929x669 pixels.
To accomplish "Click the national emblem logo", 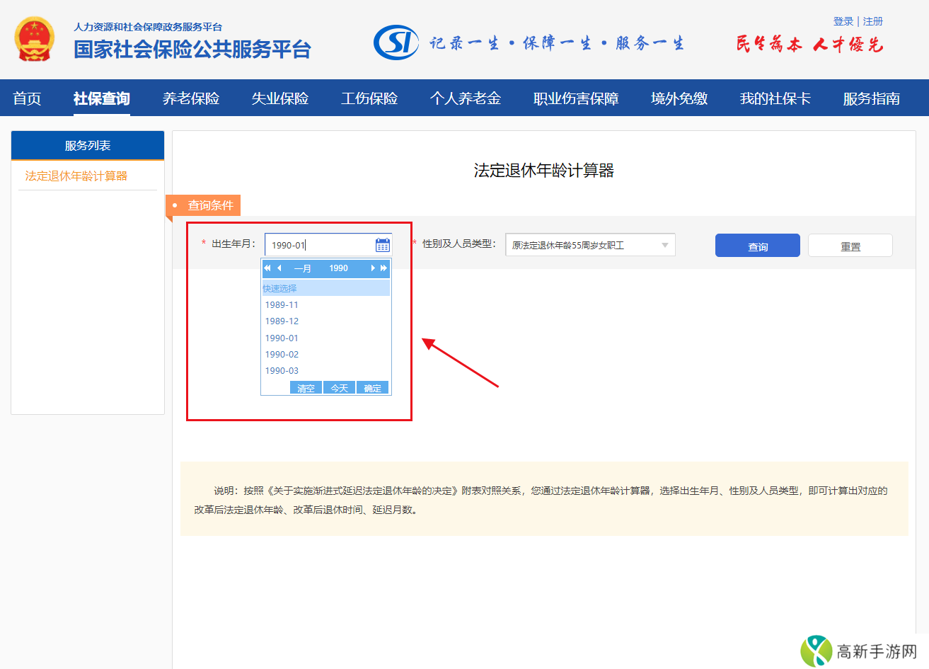I will click(34, 39).
